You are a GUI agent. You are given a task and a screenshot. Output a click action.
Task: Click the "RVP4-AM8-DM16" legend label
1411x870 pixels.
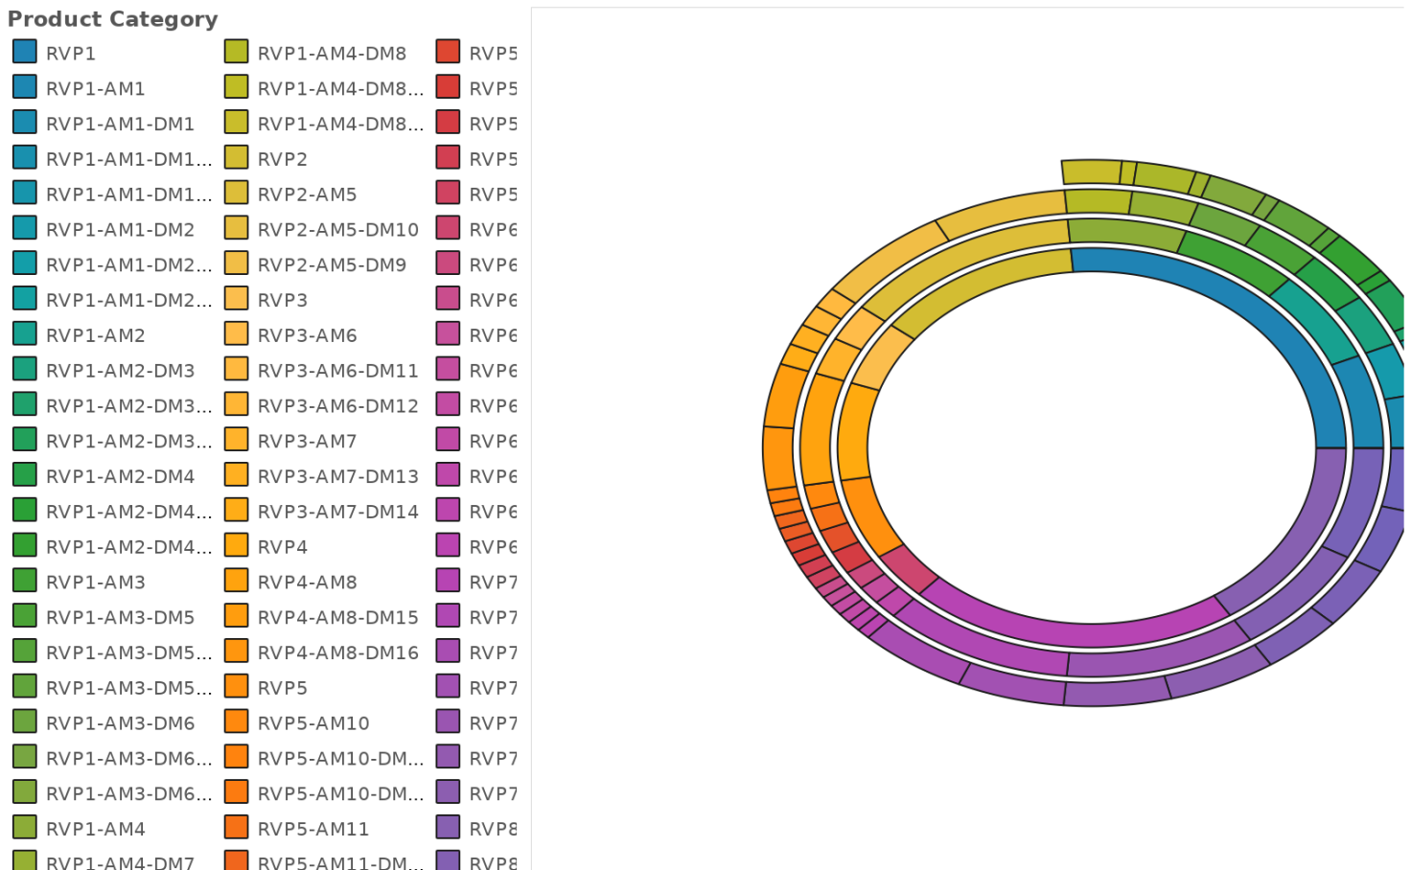coord(338,652)
